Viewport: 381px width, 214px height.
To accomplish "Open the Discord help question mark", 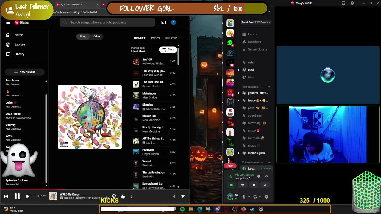I will pyautogui.click(x=352, y=3).
